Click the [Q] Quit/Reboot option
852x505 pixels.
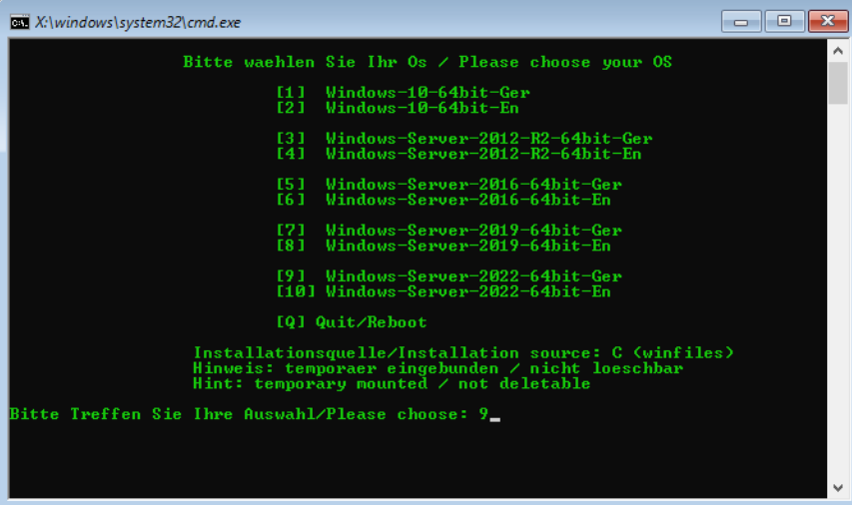click(352, 322)
